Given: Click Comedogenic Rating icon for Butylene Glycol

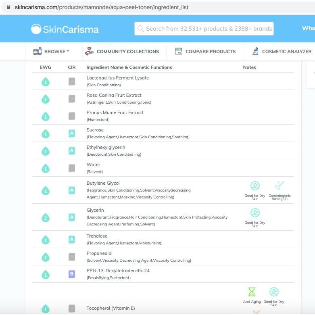Looking at the screenshot, I should click(280, 186).
